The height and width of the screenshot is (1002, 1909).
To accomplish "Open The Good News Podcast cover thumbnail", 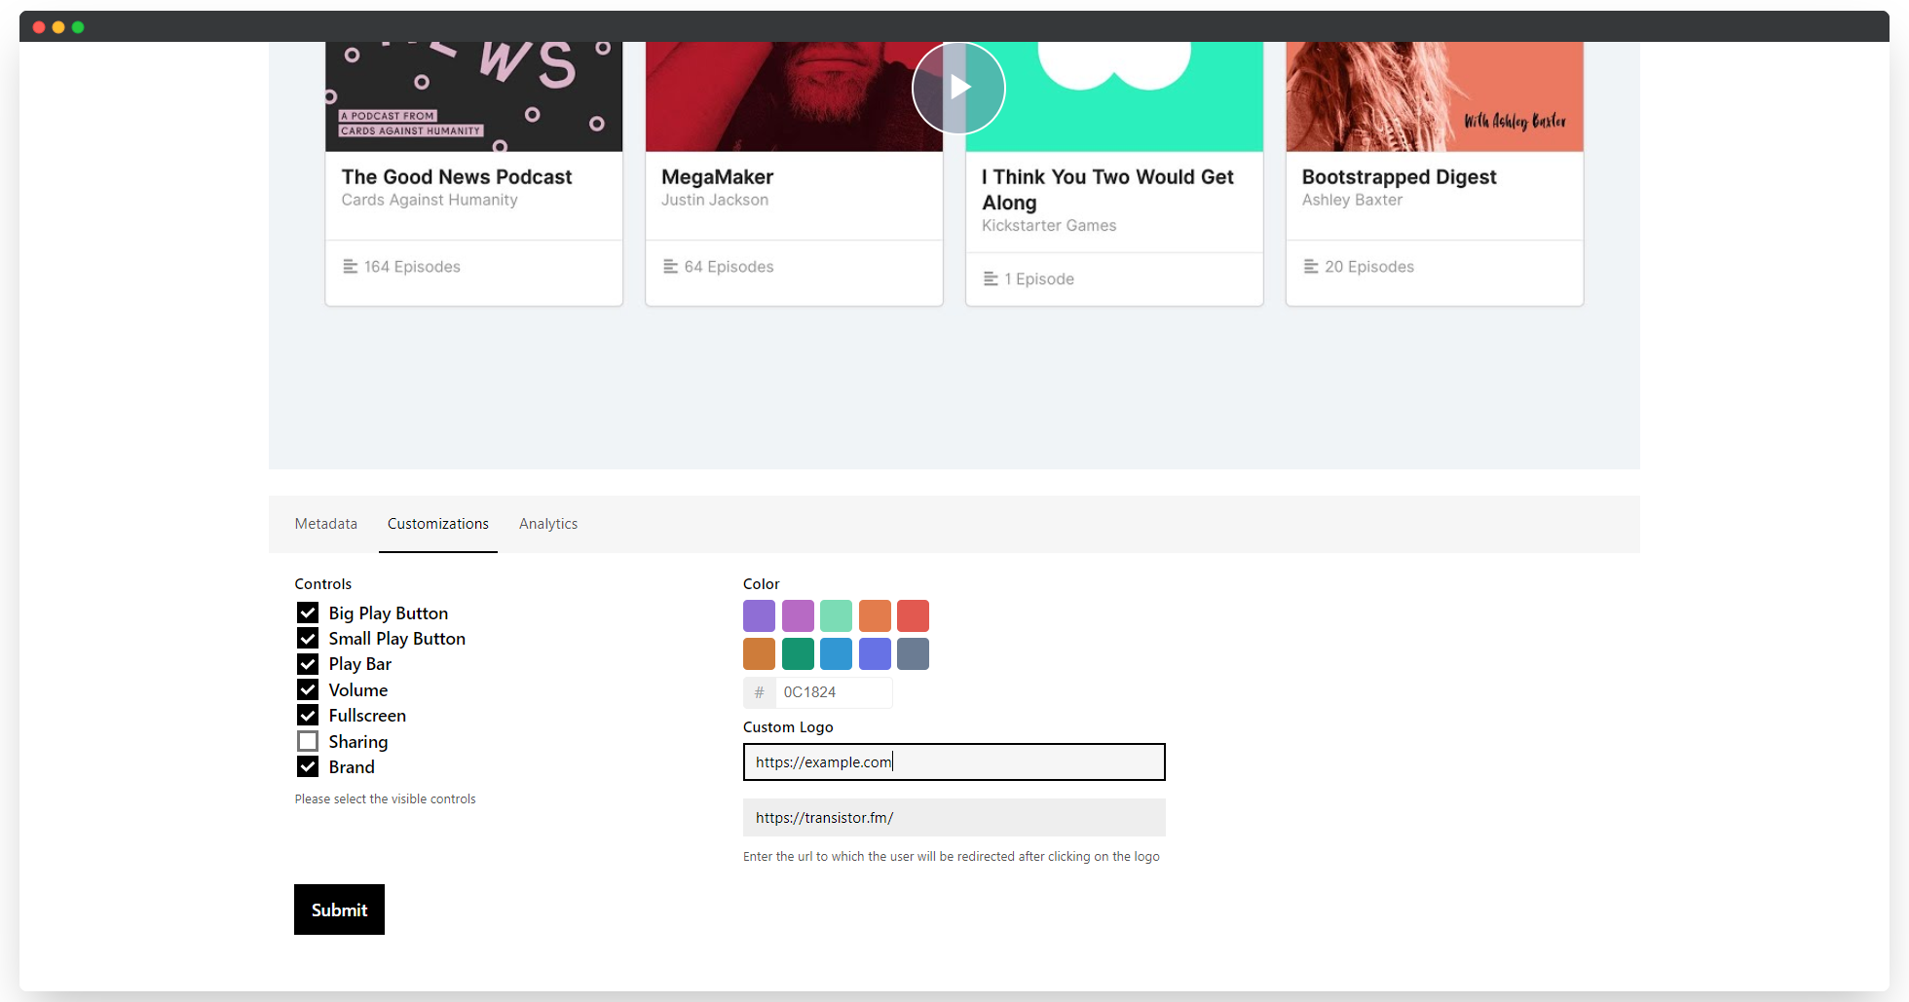I will pos(474,96).
